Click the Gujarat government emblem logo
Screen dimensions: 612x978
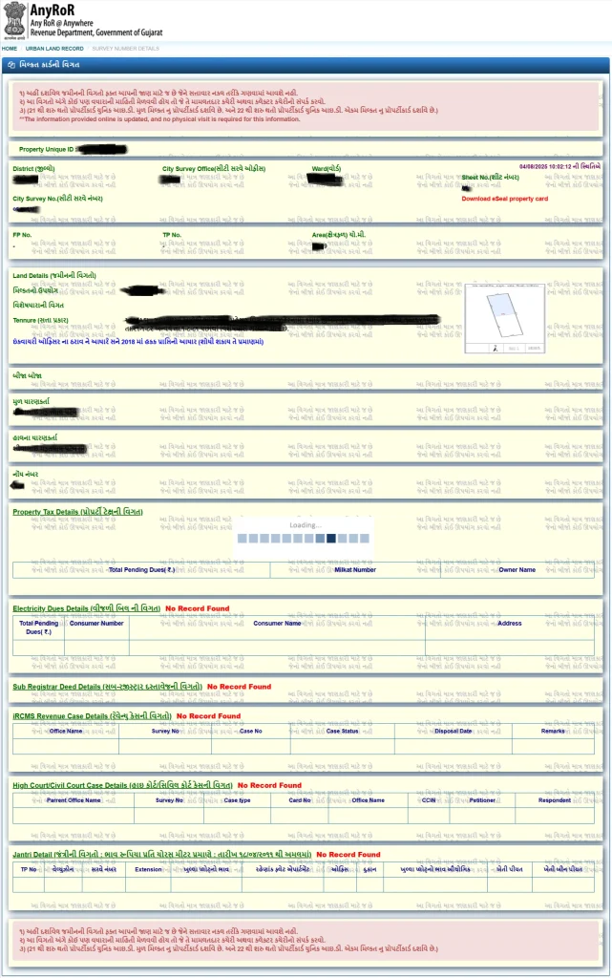coord(14,20)
